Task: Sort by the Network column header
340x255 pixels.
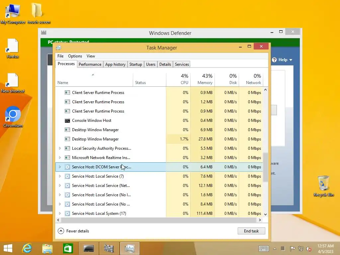Action: click(x=251, y=79)
